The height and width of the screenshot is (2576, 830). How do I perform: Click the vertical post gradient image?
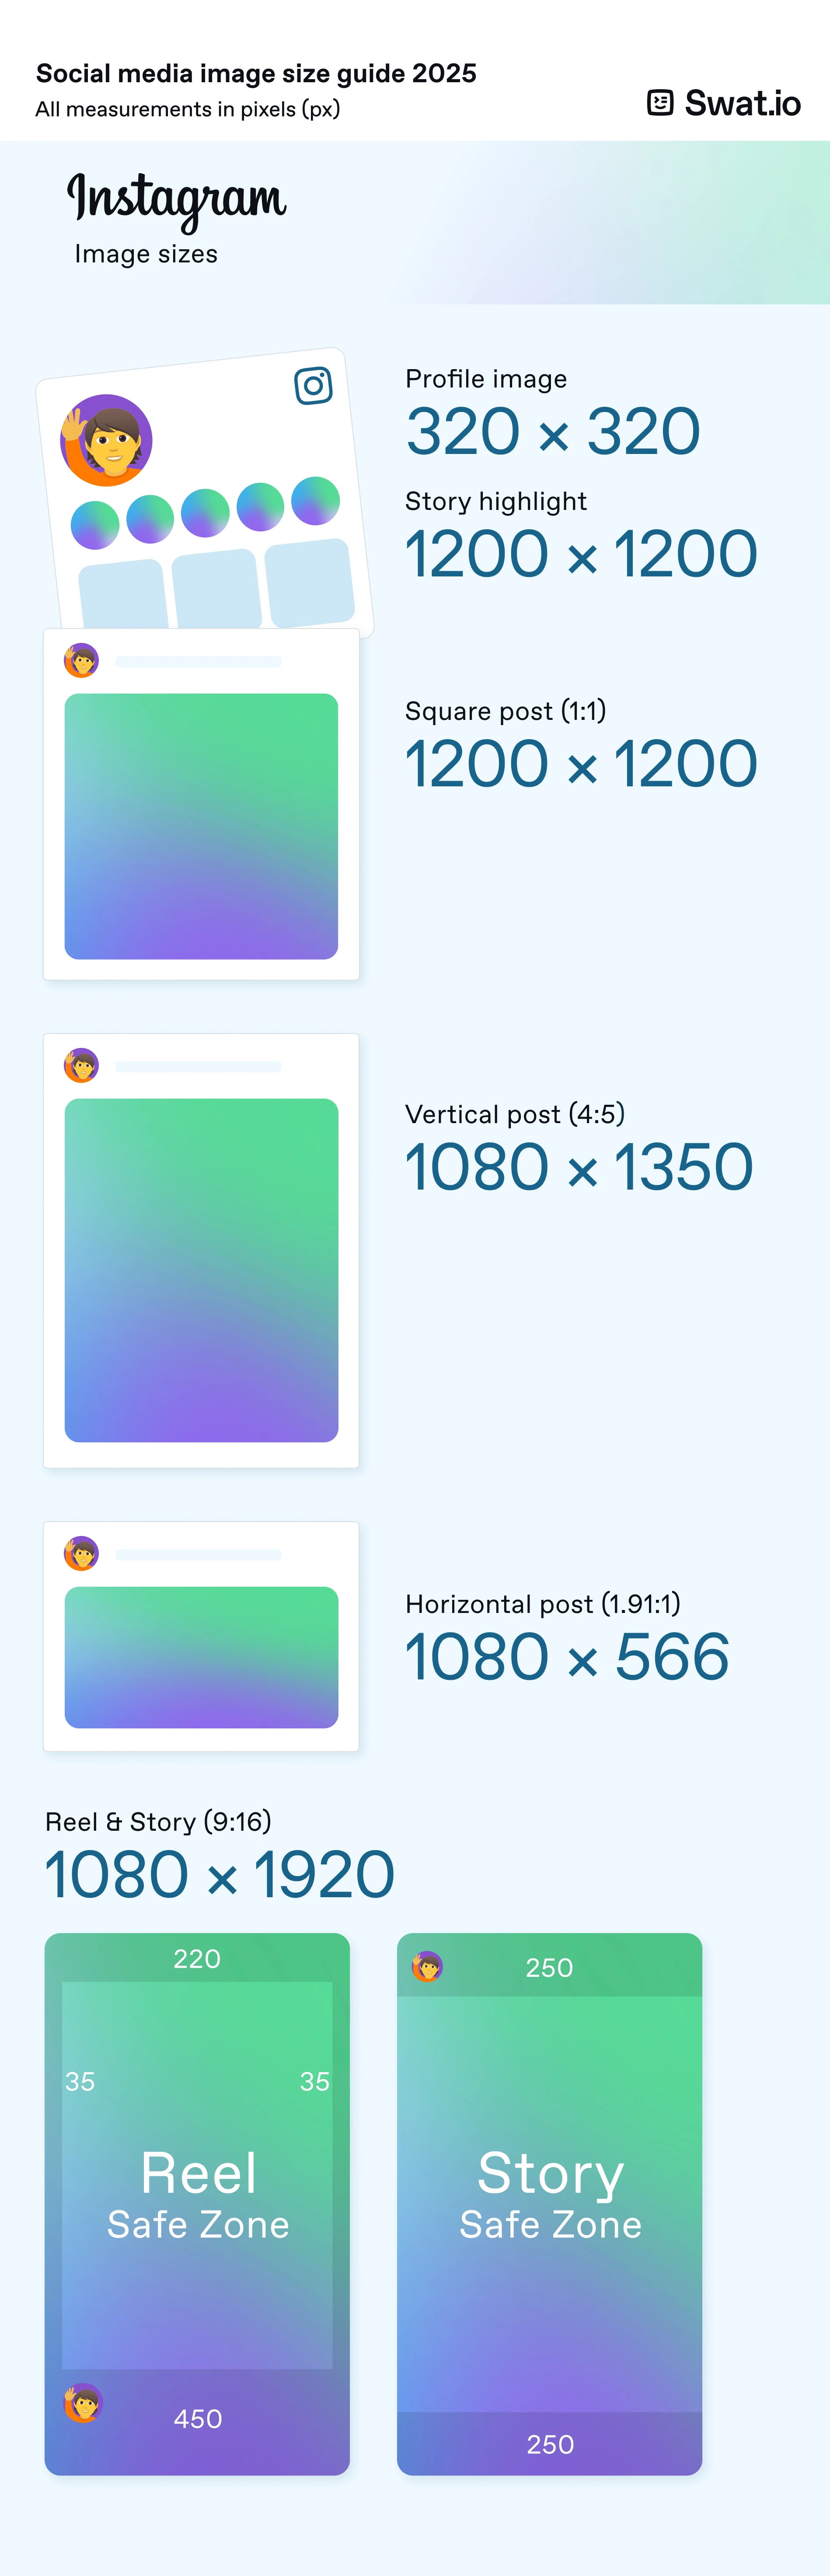pyautogui.click(x=201, y=1270)
